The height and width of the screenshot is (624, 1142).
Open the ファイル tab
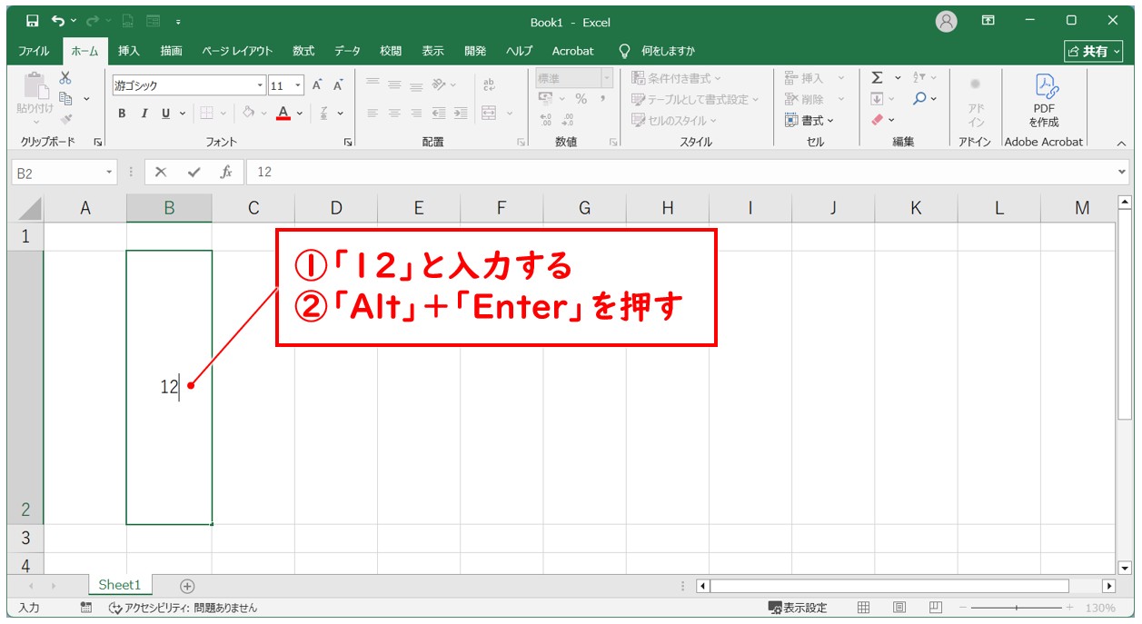[x=34, y=51]
